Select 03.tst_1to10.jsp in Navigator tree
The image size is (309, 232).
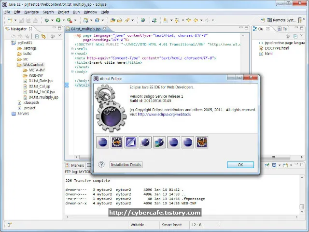point(42,91)
